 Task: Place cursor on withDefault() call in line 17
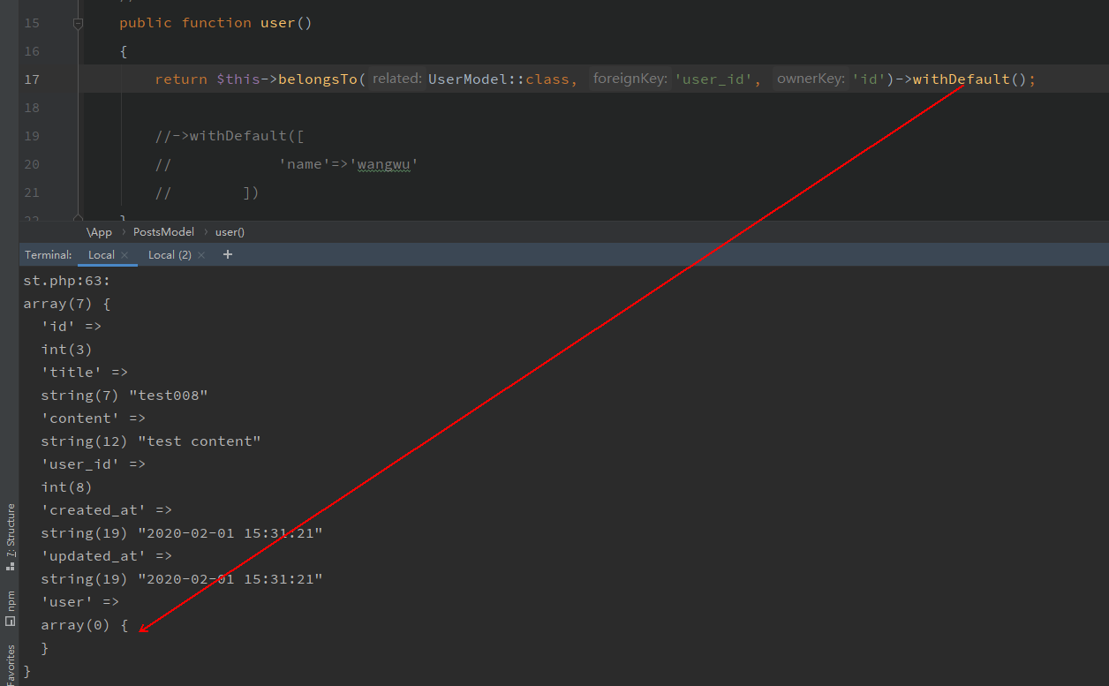point(961,79)
